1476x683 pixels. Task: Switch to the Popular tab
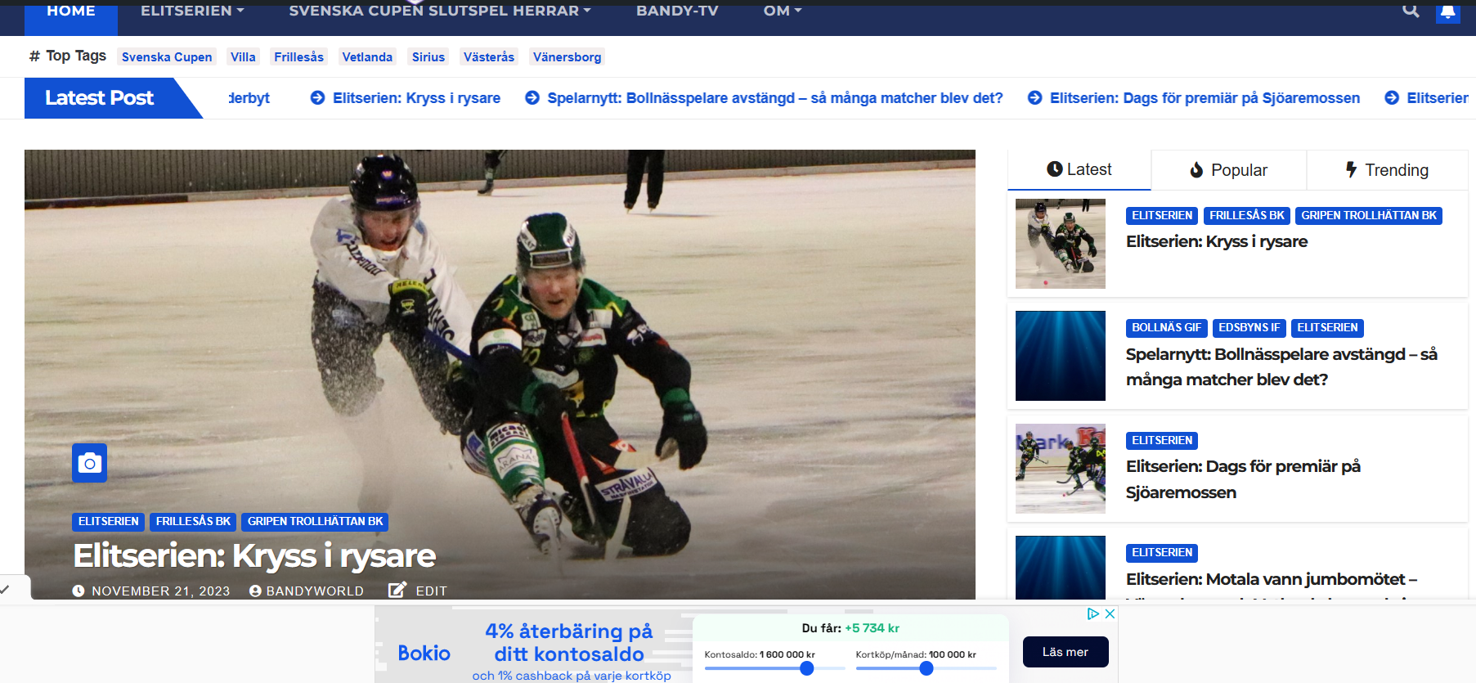1228,170
